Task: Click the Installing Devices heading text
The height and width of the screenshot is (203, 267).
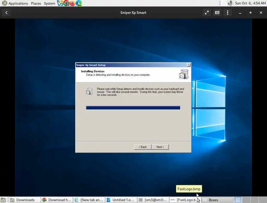Action: (x=93, y=71)
